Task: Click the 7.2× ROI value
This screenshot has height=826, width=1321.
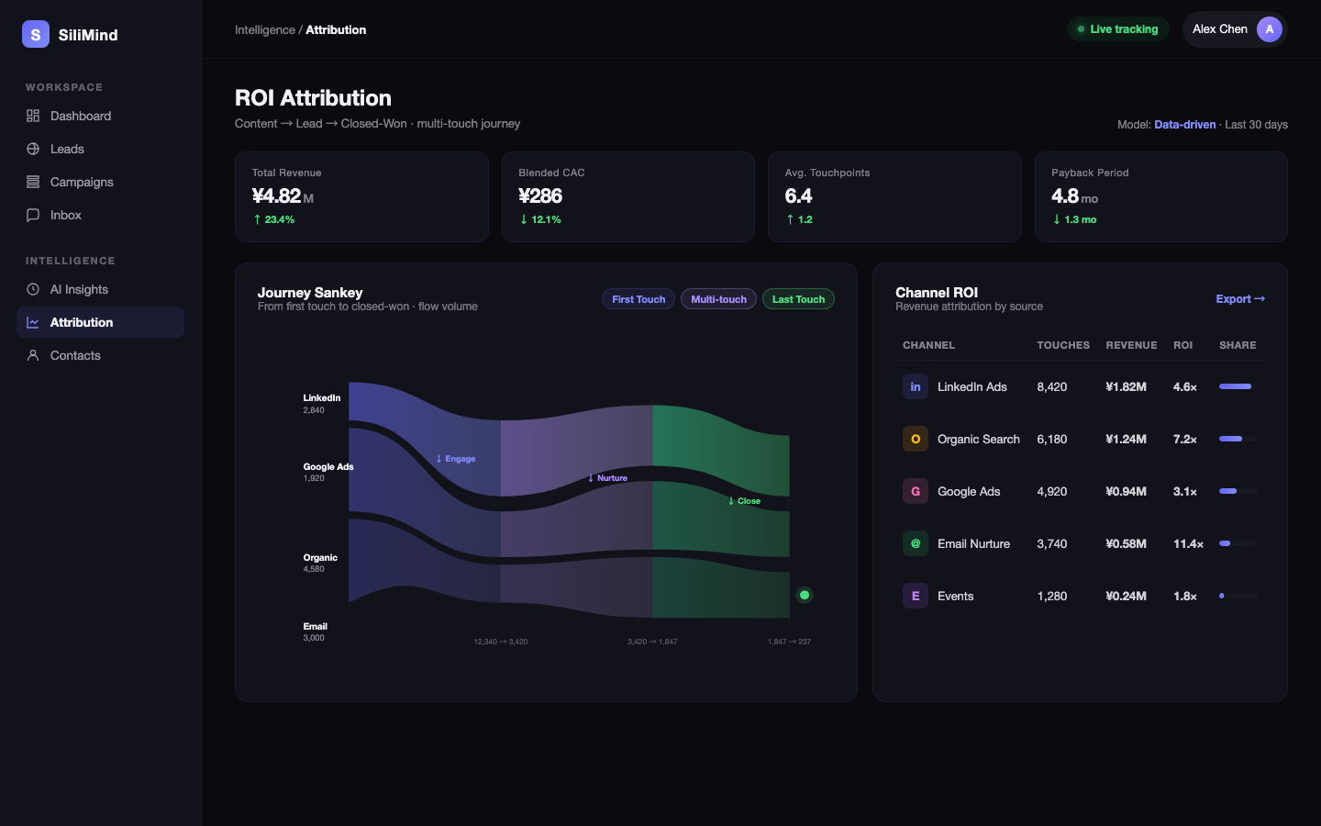Action: coord(1185,439)
